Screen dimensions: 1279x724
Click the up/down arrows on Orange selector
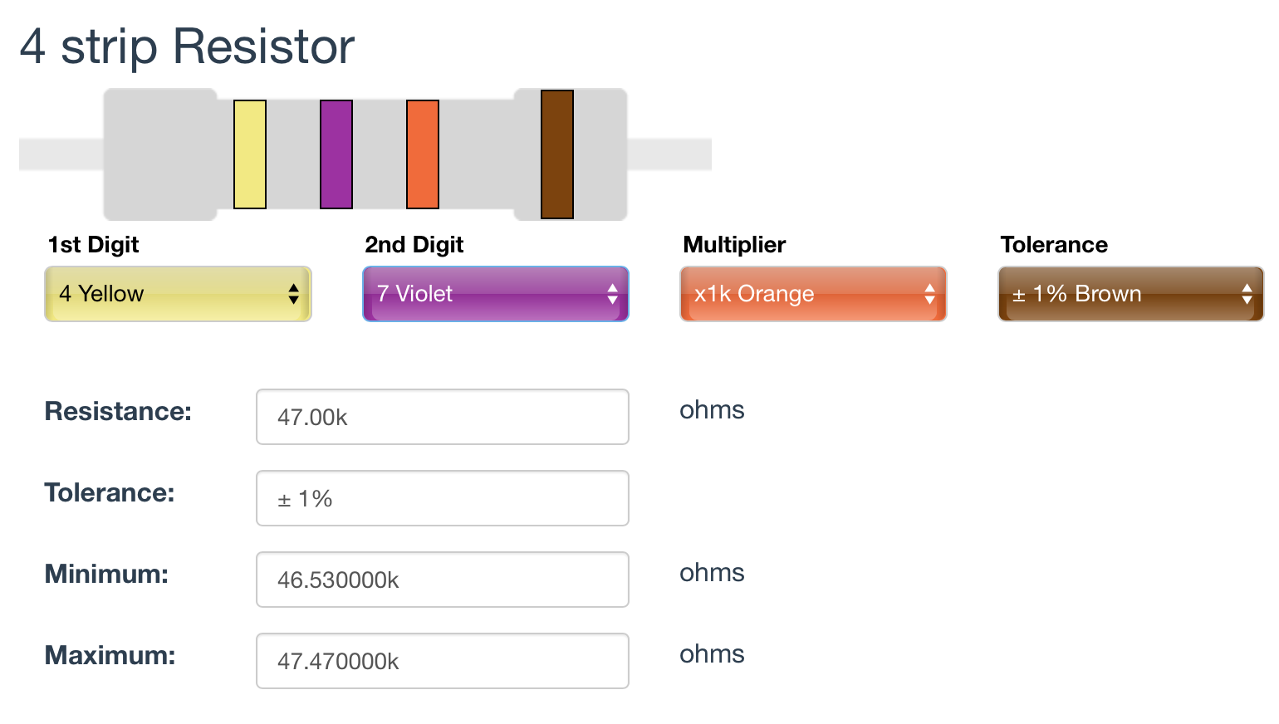(x=929, y=294)
